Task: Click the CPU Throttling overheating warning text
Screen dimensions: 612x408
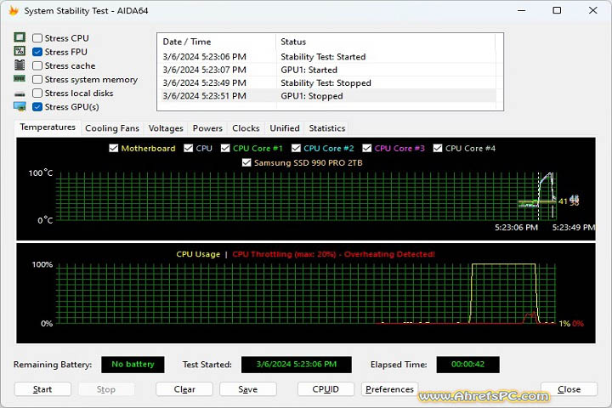Action: [334, 254]
